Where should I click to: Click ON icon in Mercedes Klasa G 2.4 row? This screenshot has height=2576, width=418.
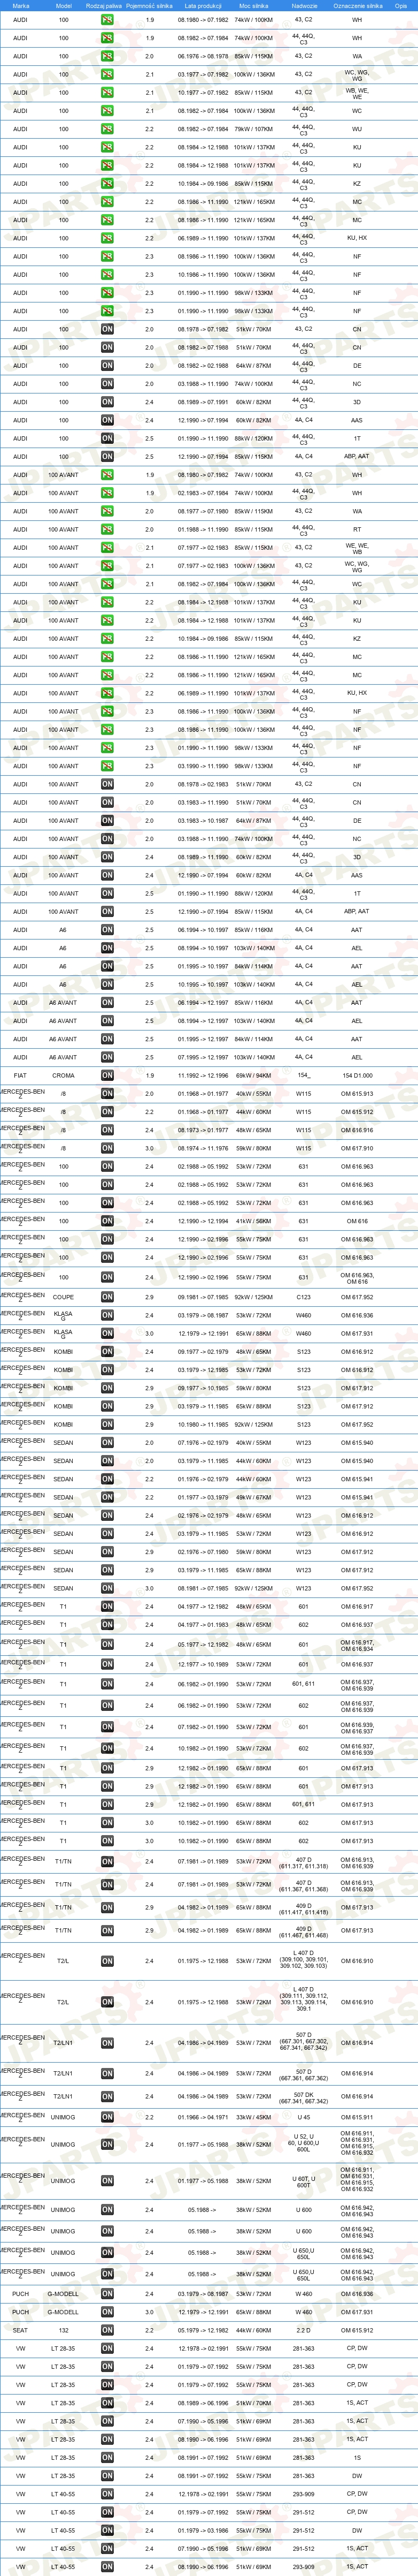[107, 1315]
